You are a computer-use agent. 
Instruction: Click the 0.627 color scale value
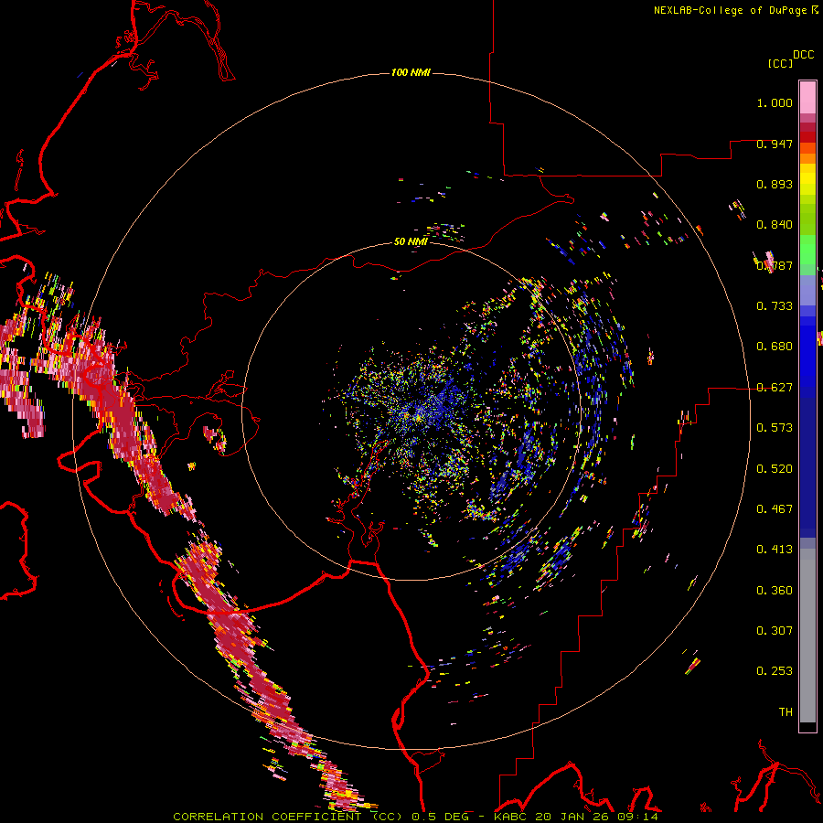pos(775,388)
